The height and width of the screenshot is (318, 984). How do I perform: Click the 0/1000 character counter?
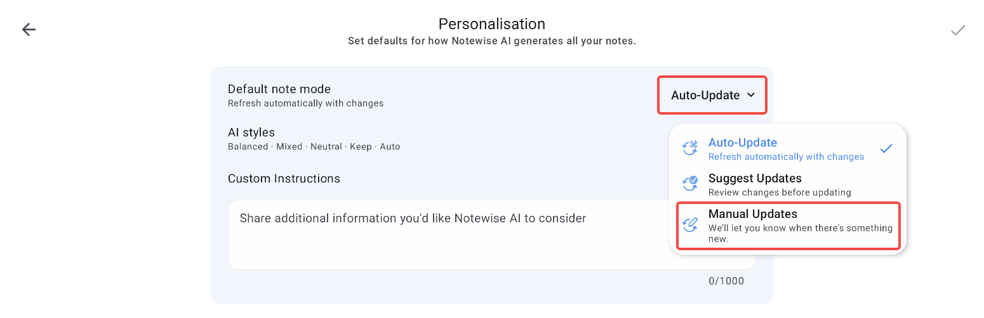(x=726, y=281)
